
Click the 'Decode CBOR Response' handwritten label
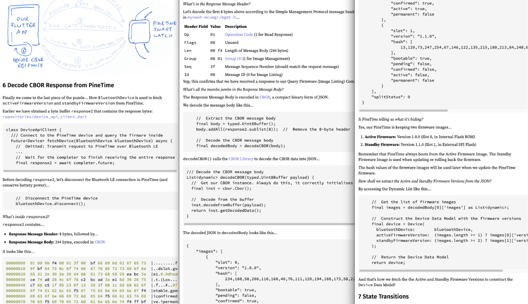point(28,63)
